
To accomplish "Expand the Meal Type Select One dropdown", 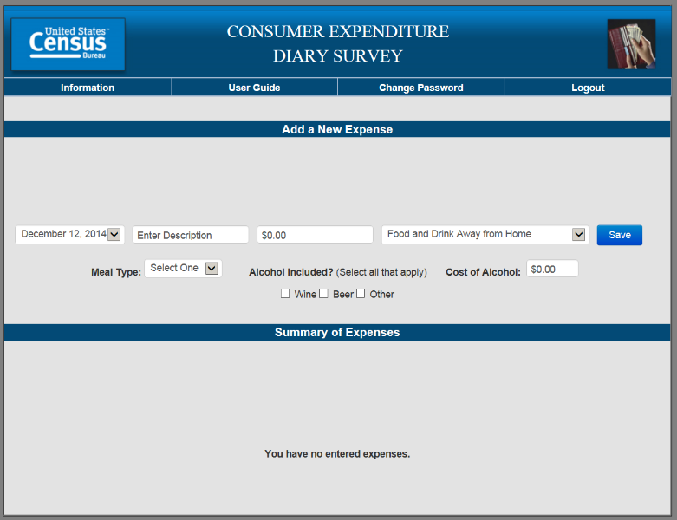I will point(183,269).
